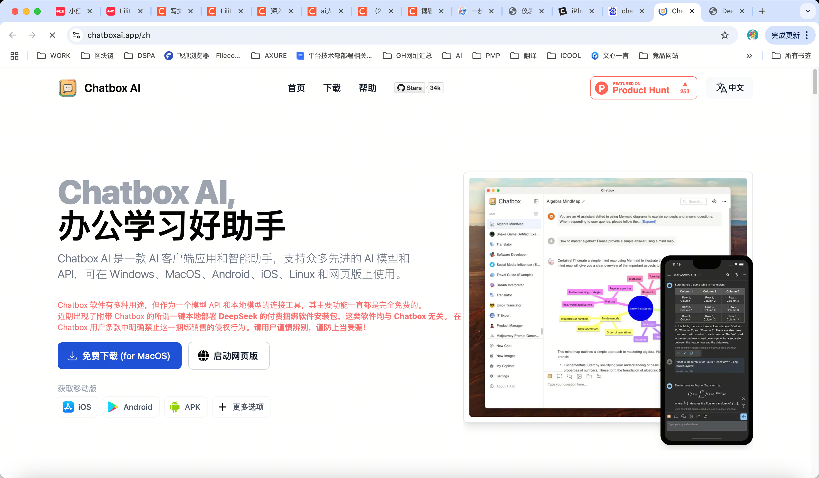Open the Product Hunt featured badge

[x=643, y=88]
